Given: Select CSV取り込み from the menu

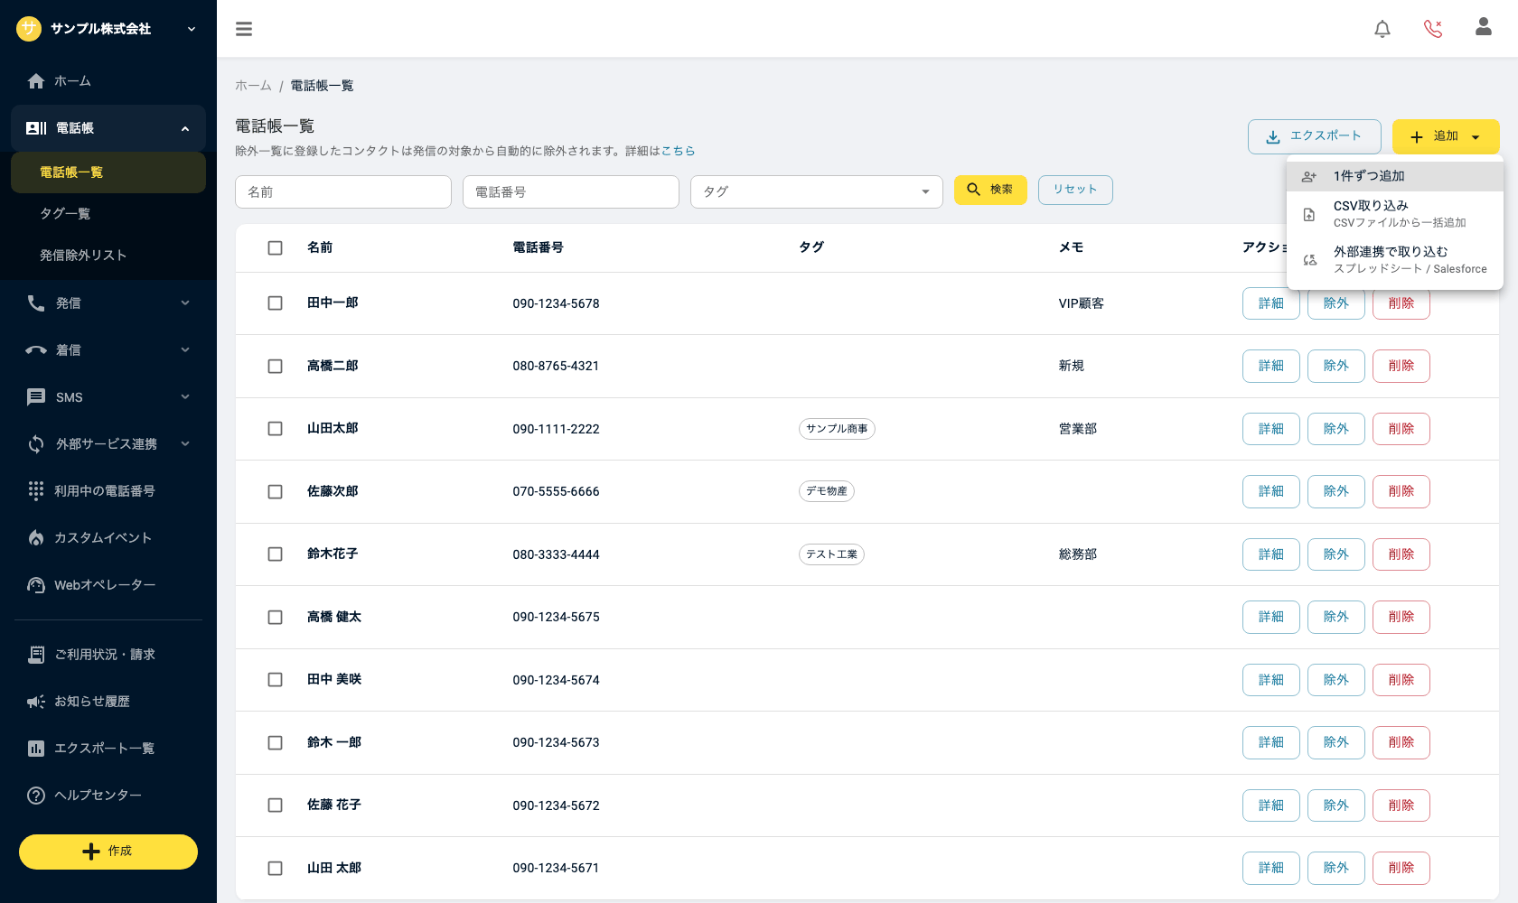Looking at the screenshot, I should [x=1395, y=214].
